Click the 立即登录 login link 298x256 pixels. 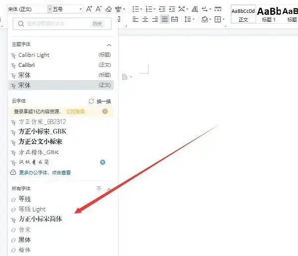(75, 111)
